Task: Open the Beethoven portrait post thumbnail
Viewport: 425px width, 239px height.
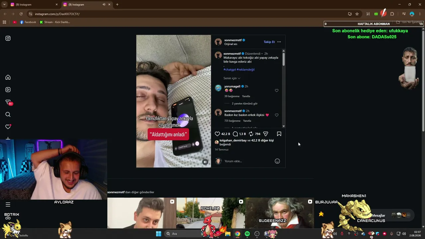Action: (280, 213)
